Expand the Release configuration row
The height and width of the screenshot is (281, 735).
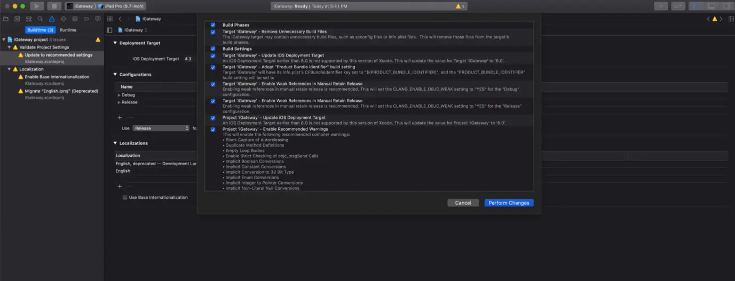(119, 102)
